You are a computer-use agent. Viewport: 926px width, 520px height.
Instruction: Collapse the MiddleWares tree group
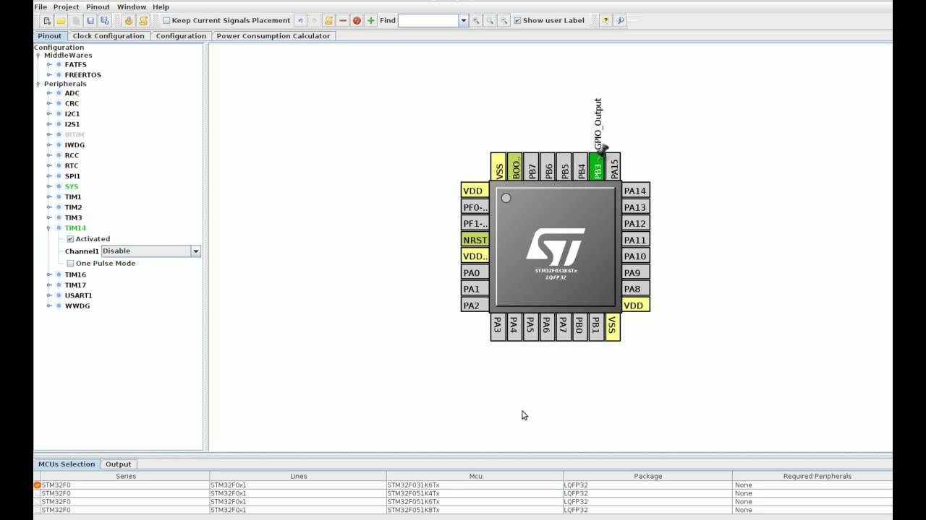click(x=38, y=56)
